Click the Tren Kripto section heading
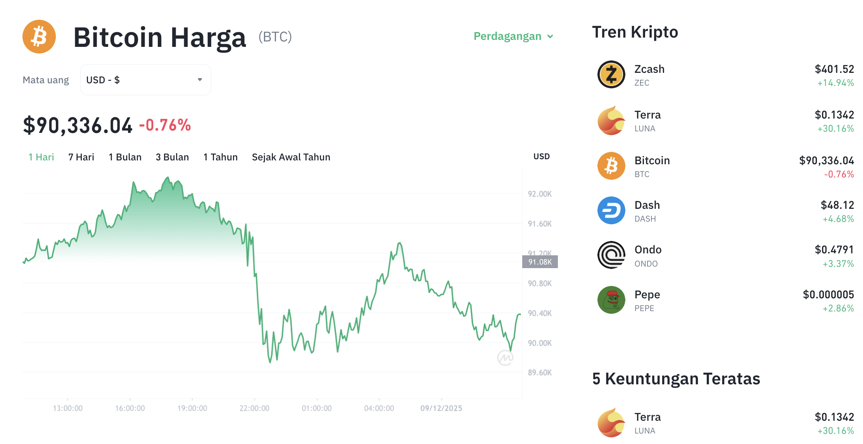The image size is (863, 444). coord(635,32)
